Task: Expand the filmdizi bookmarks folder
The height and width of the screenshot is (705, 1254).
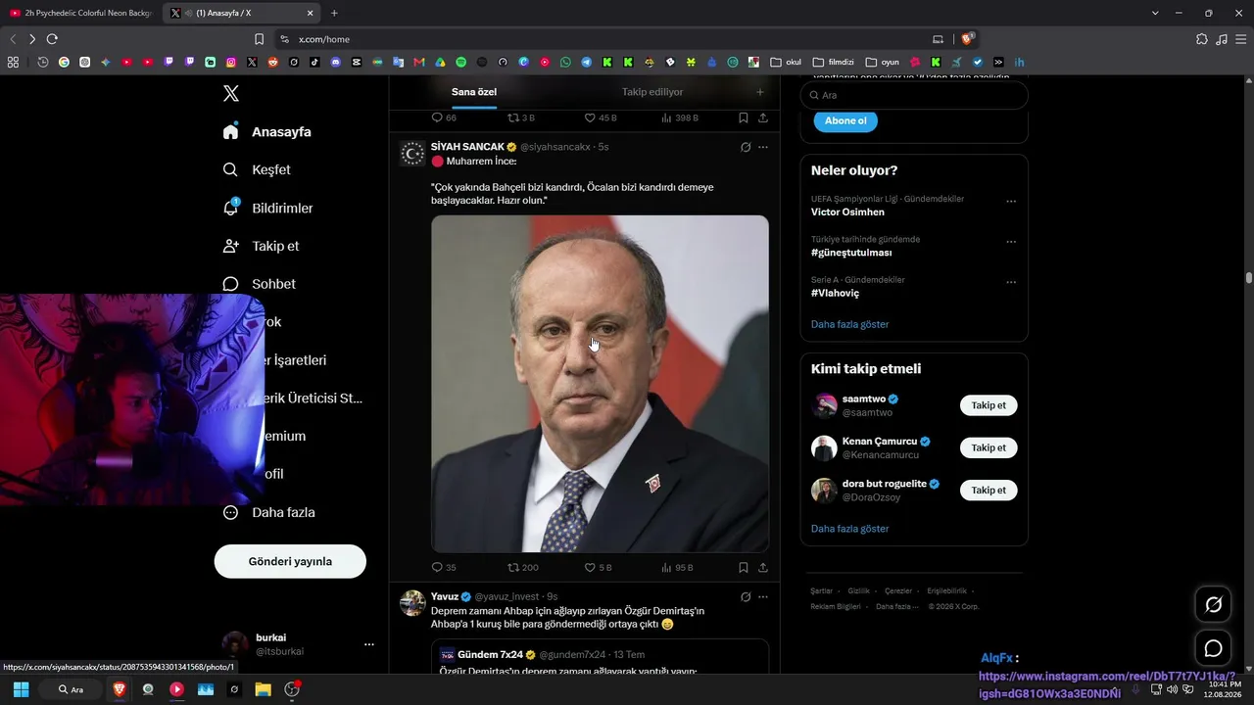Action: [833, 62]
